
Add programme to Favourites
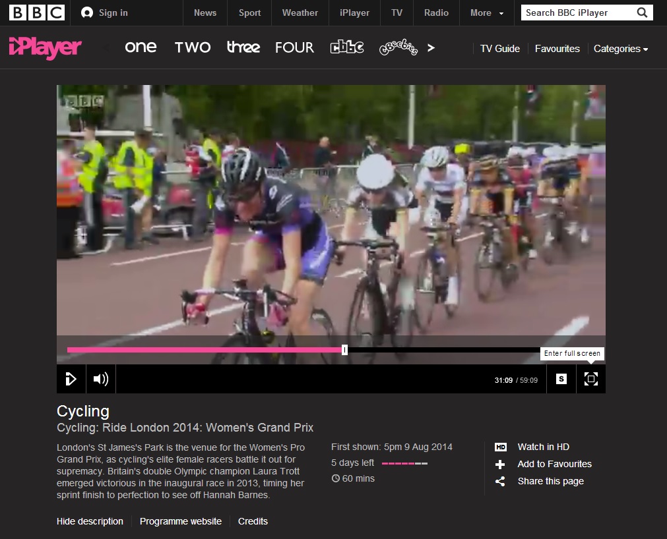[554, 464]
